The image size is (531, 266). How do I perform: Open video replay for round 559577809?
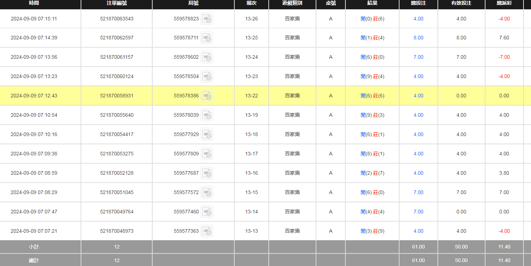pyautogui.click(x=206, y=154)
